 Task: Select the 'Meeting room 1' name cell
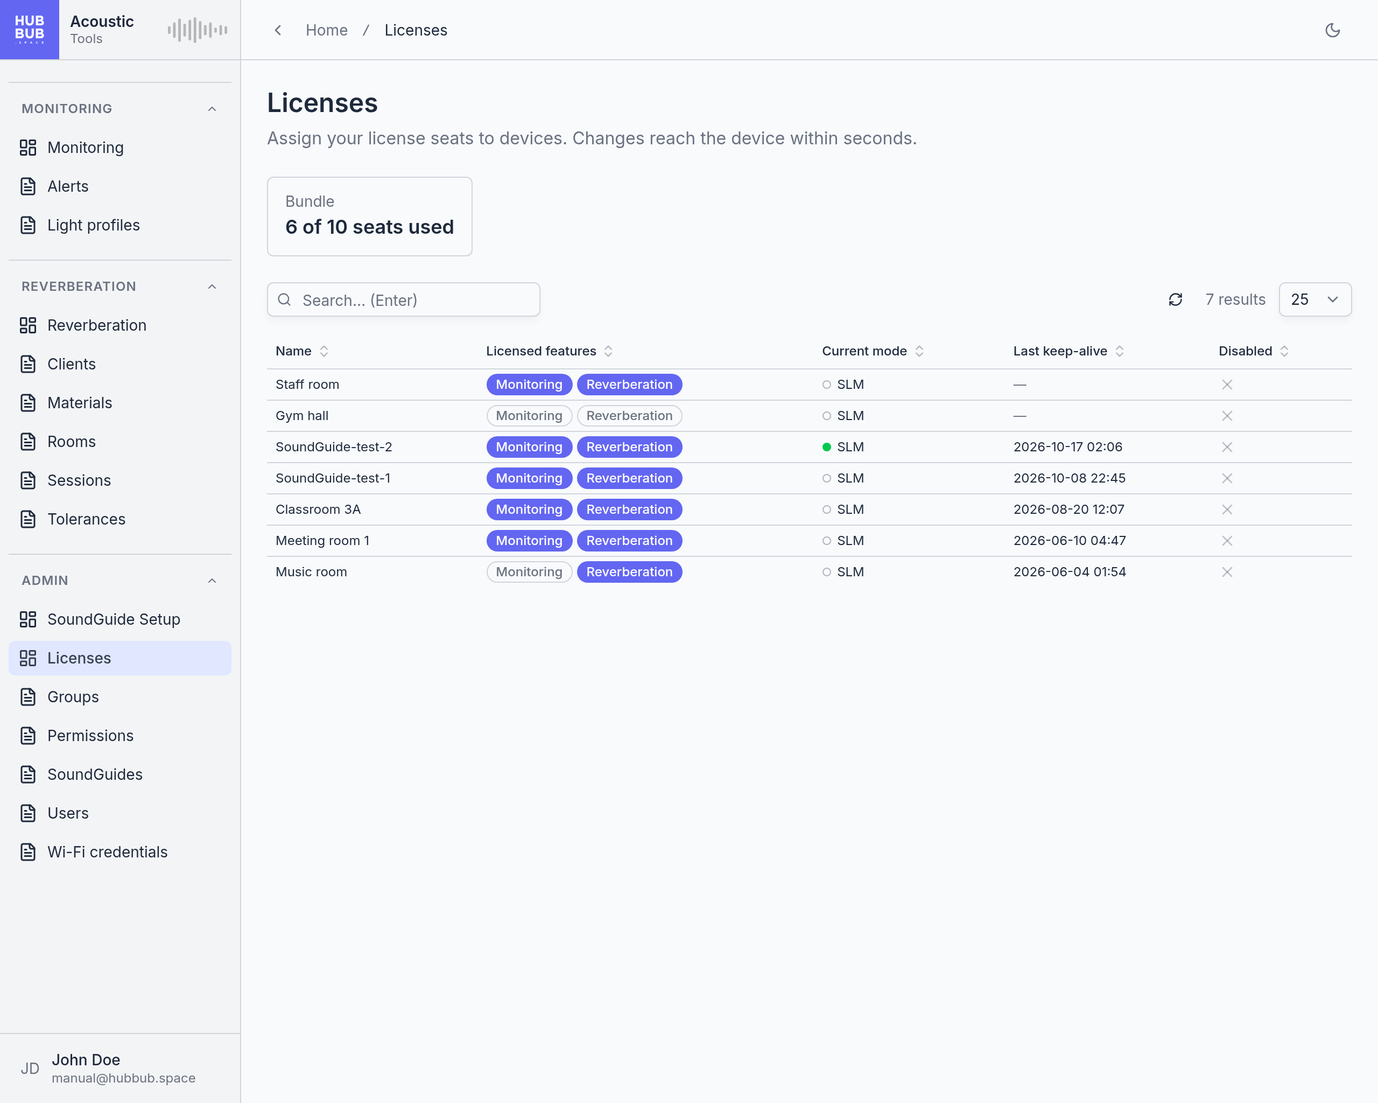(x=323, y=541)
